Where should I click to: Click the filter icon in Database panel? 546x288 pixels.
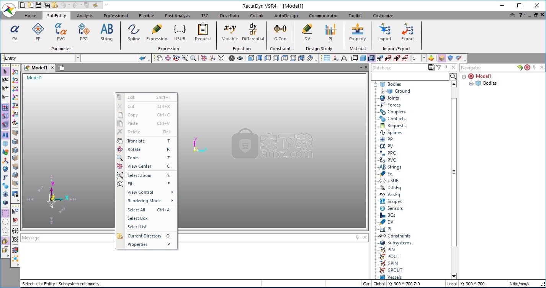pyautogui.click(x=439, y=67)
